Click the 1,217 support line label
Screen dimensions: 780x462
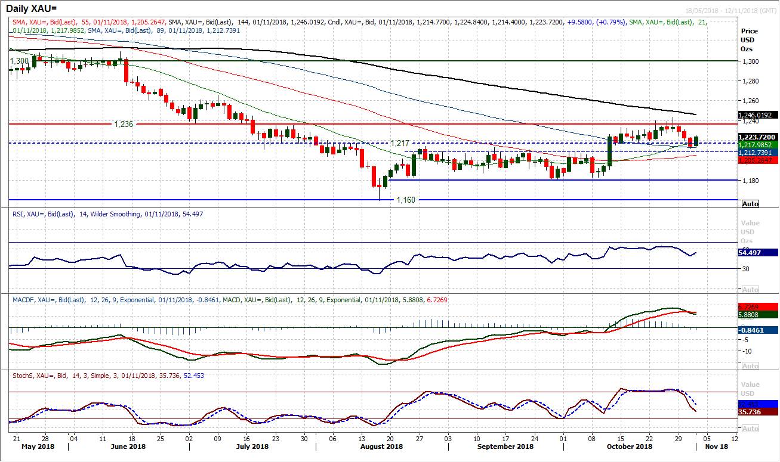point(400,143)
